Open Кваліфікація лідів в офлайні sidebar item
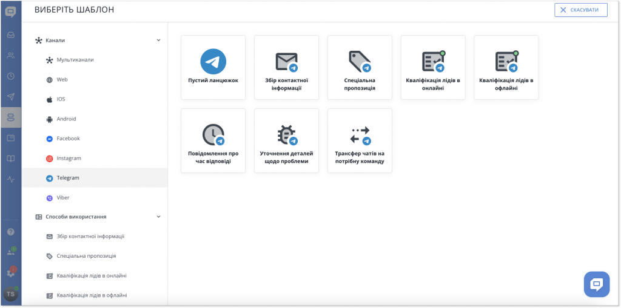The image size is (621, 308). (x=95, y=295)
